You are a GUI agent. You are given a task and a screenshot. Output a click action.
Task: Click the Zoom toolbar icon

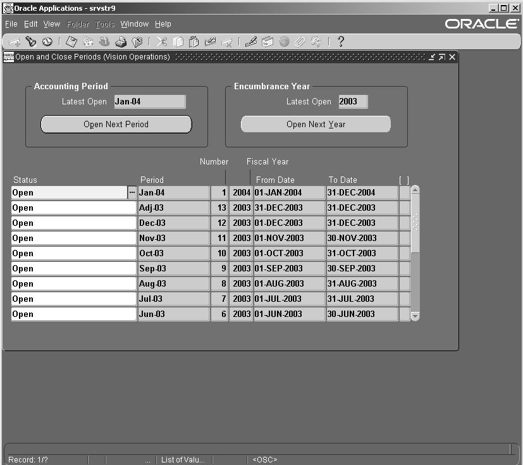268,42
